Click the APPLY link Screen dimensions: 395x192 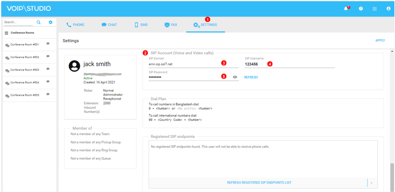(380, 40)
